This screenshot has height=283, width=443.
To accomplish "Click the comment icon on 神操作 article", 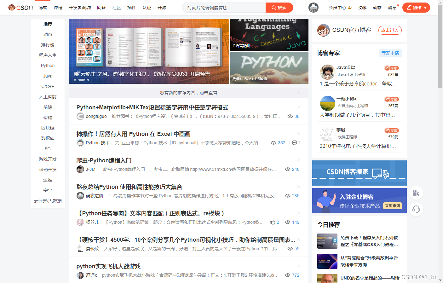I will [x=294, y=143].
